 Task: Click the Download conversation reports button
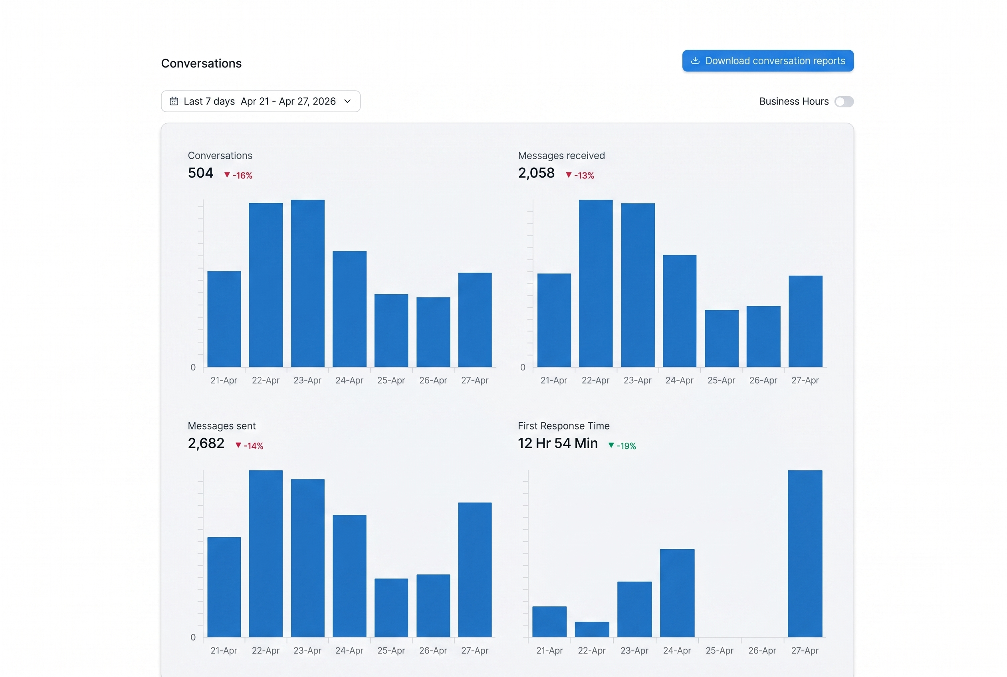(x=767, y=61)
